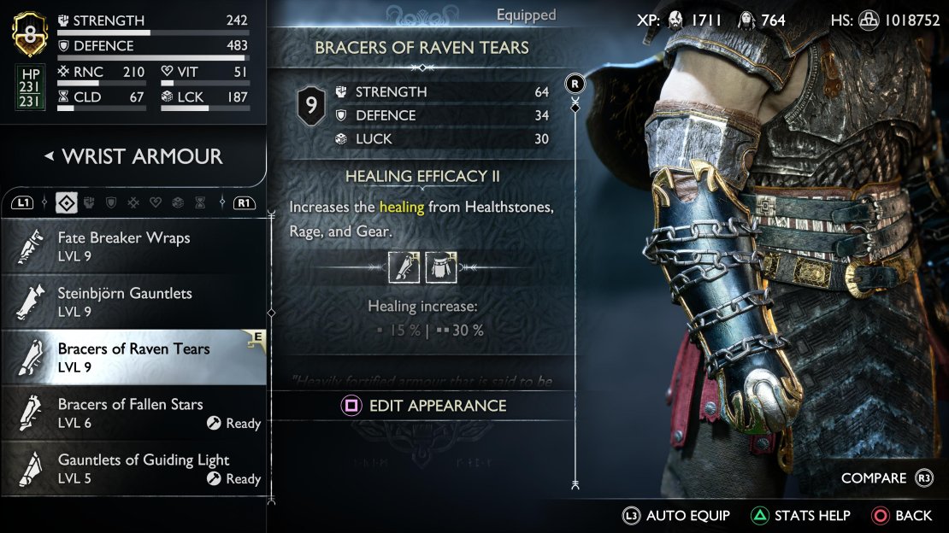The image size is (949, 533).
Task: Select Bracers of Fallen Stars item
Action: point(133,413)
